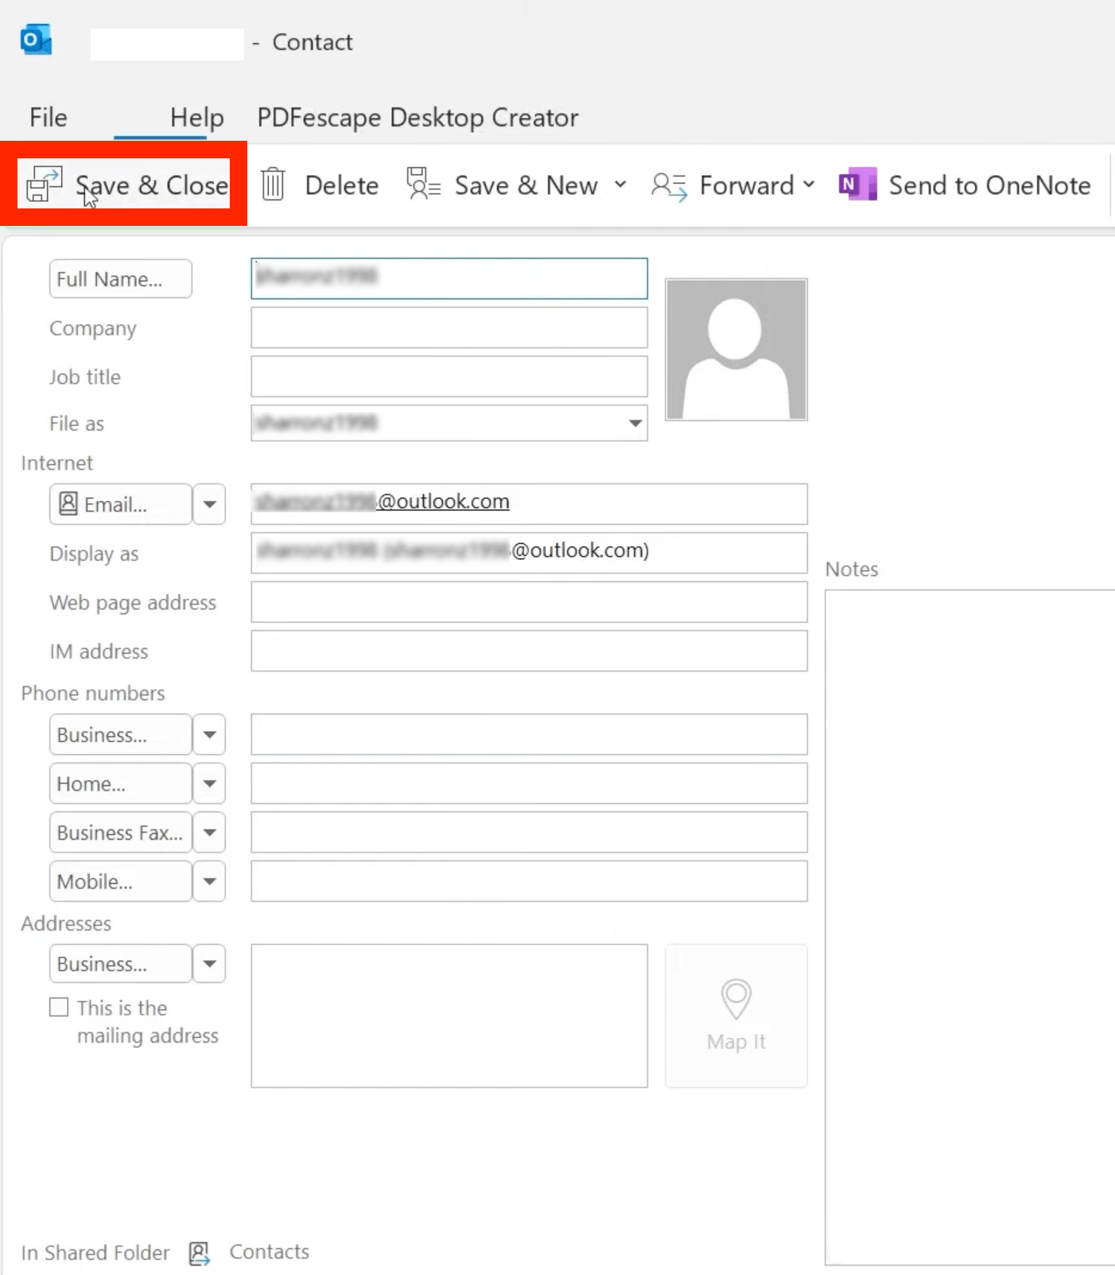Click the Business Fax... button
This screenshot has height=1275, width=1115.
[x=120, y=833]
